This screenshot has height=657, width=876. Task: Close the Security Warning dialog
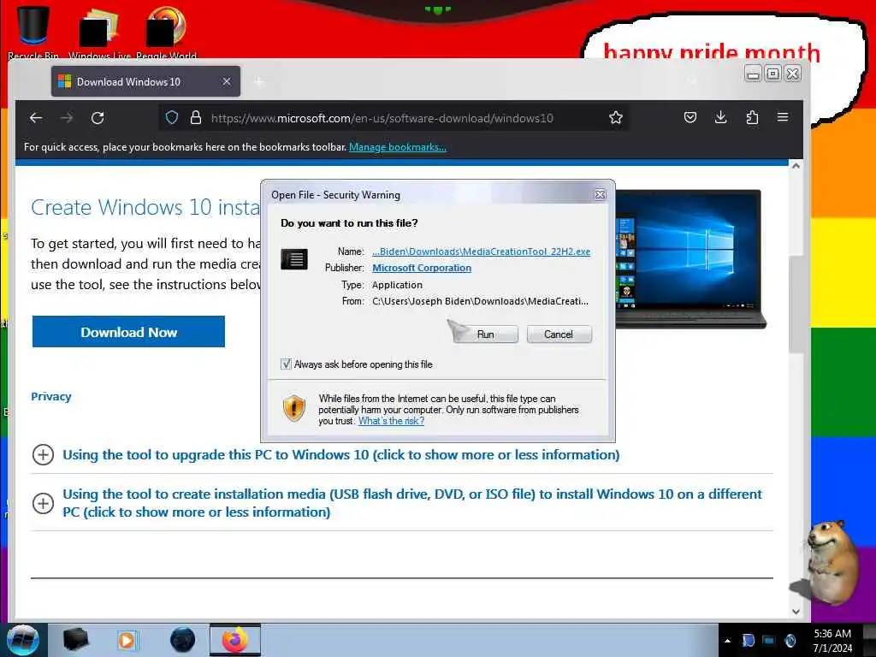(600, 194)
